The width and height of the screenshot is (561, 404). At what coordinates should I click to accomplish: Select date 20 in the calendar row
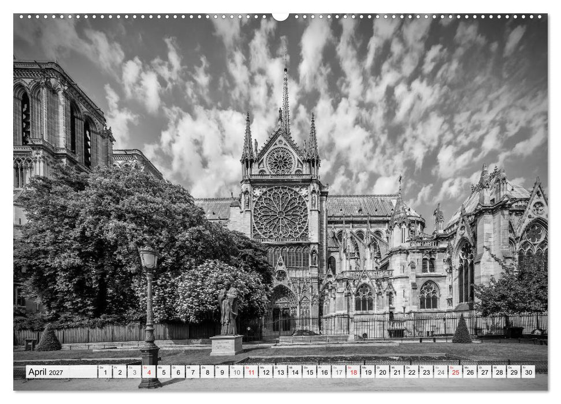point(383,372)
